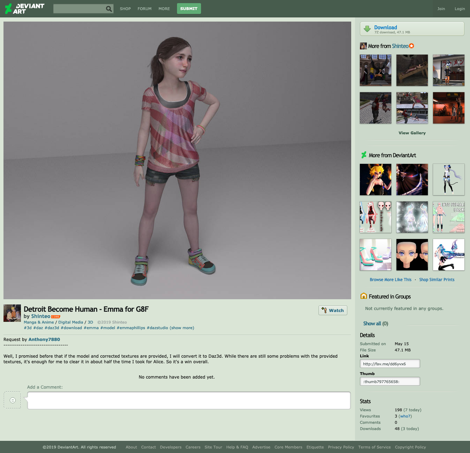Open the BTS Female Pack thumbnail
This screenshot has height=453, width=470.
pyautogui.click(x=448, y=217)
